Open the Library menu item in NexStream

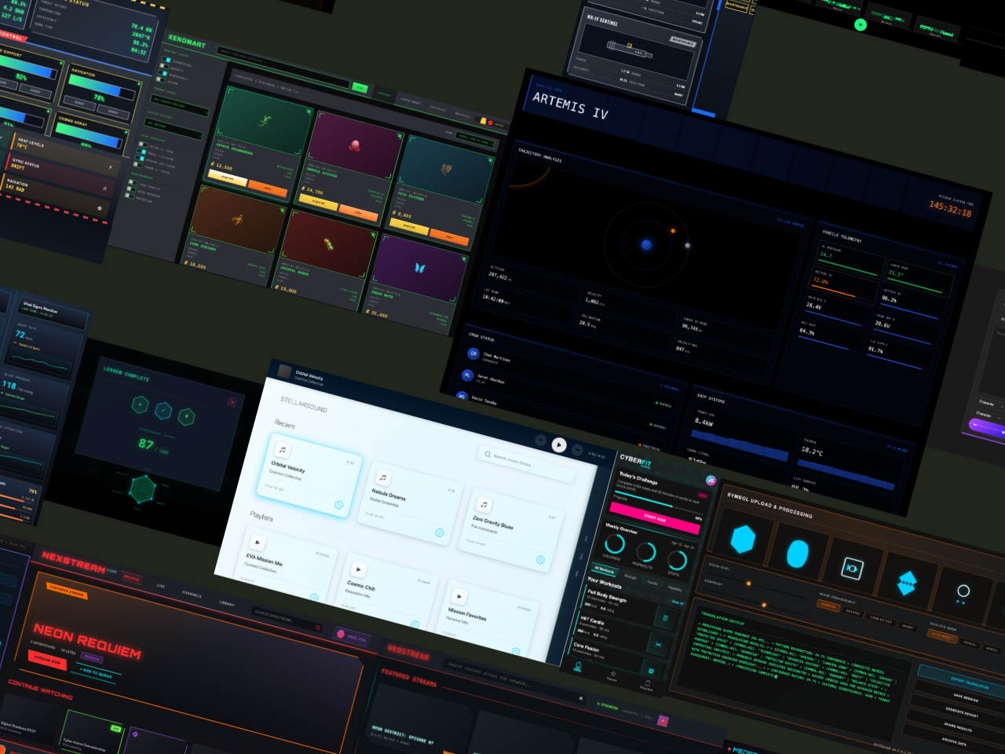click(x=226, y=604)
